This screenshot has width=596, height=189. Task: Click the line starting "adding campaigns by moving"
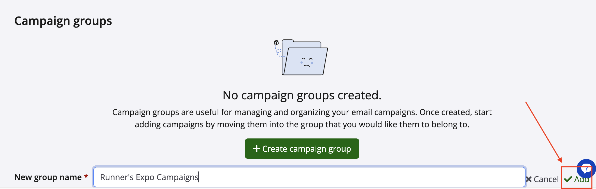pyautogui.click(x=302, y=124)
